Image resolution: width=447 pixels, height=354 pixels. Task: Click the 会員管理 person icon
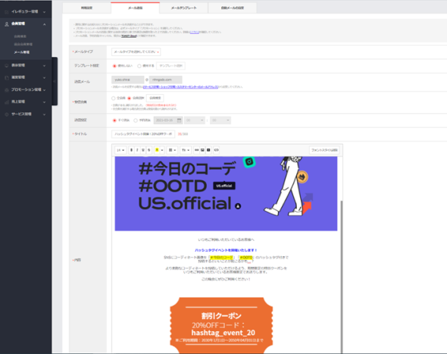tap(7, 24)
